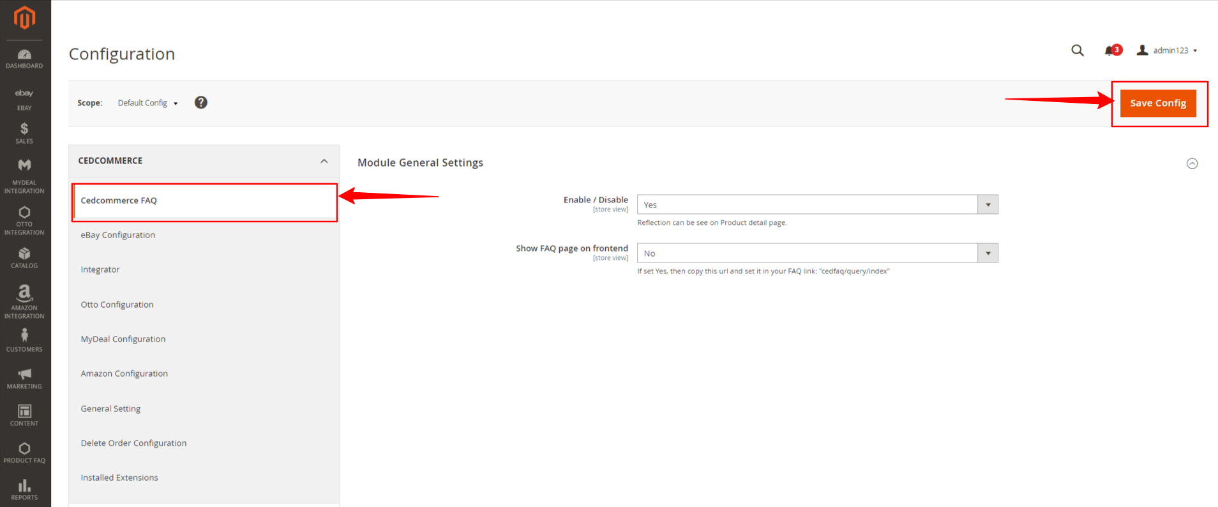Screen dimensions: 1218x507
Task: Open the admin123 account menu
Action: (x=1167, y=50)
